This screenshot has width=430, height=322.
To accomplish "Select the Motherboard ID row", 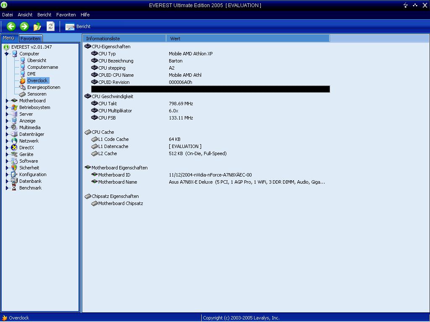I will click(210, 175).
